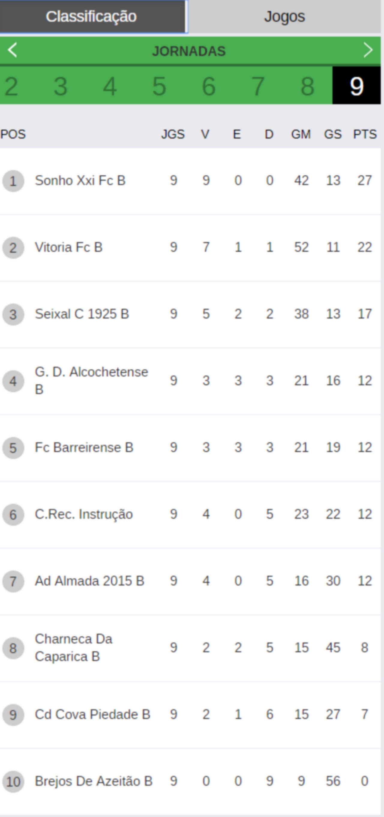
Task: Open Sonho Xxi Fc B team row
Action: [x=190, y=181]
